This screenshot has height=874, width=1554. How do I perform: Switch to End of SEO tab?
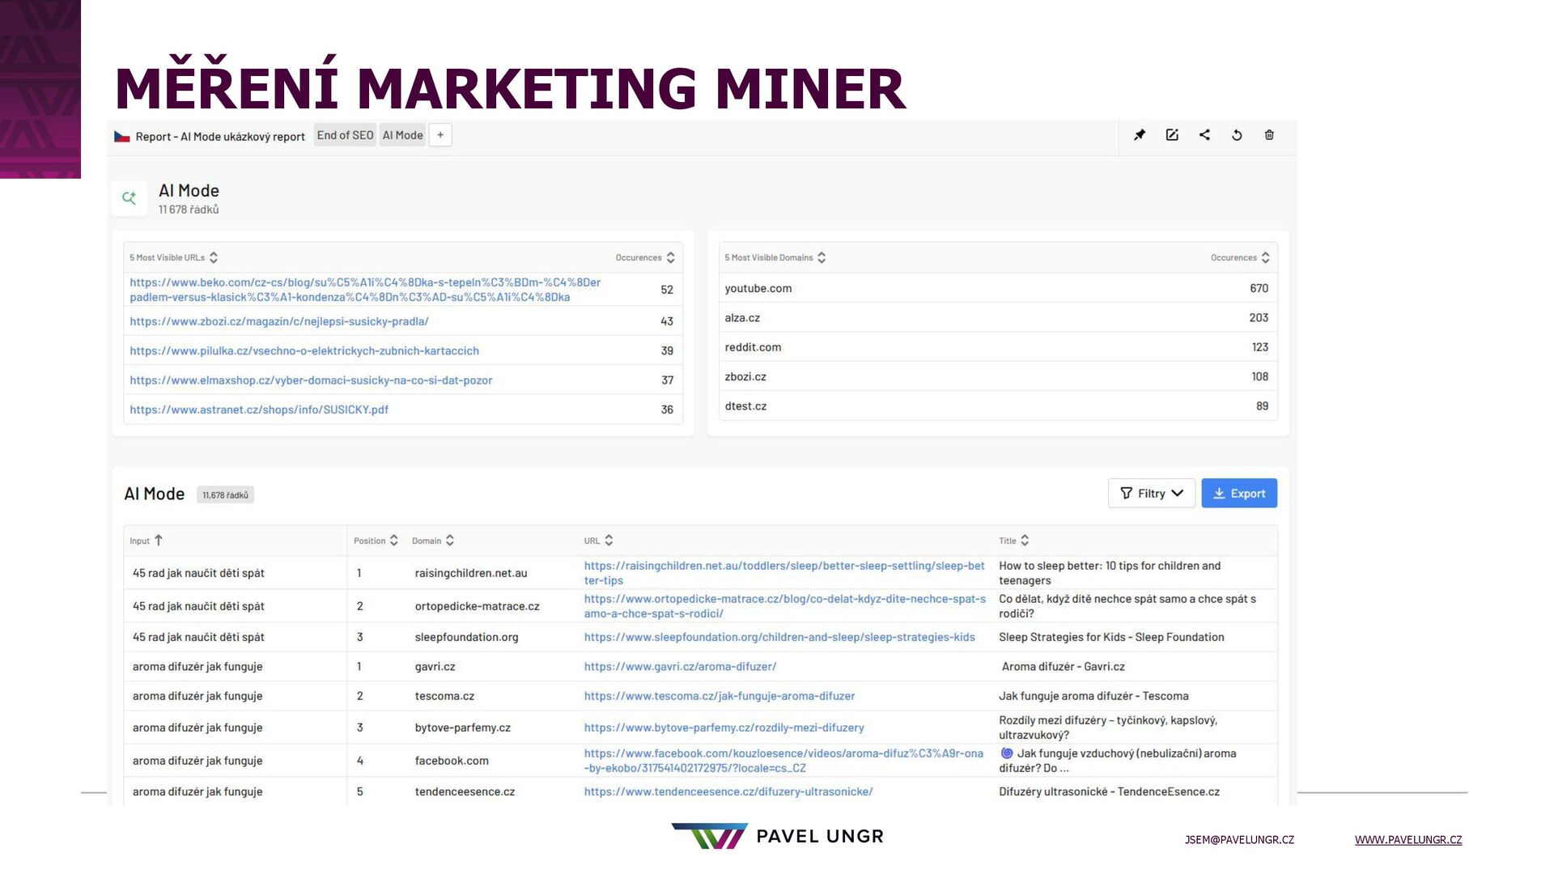pos(345,135)
